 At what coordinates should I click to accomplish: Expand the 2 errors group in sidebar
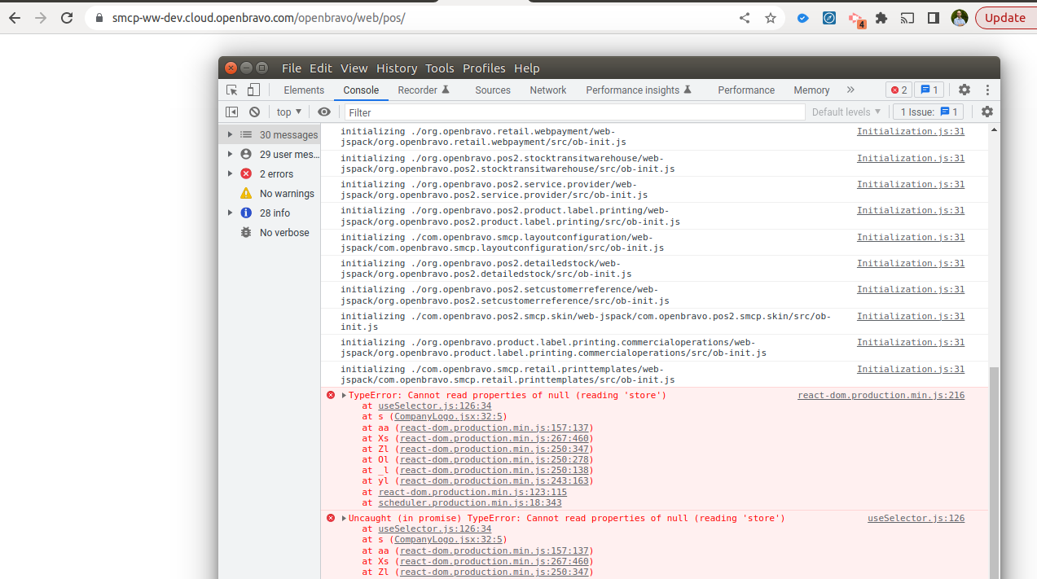pos(231,174)
